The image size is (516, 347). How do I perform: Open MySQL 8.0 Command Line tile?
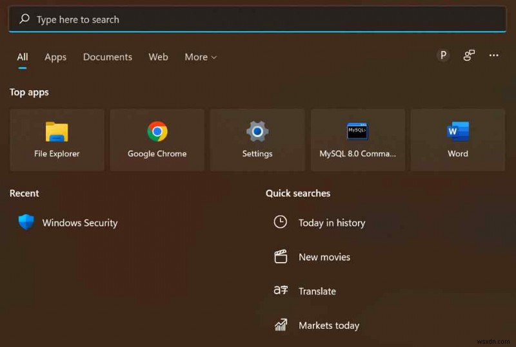click(x=358, y=140)
